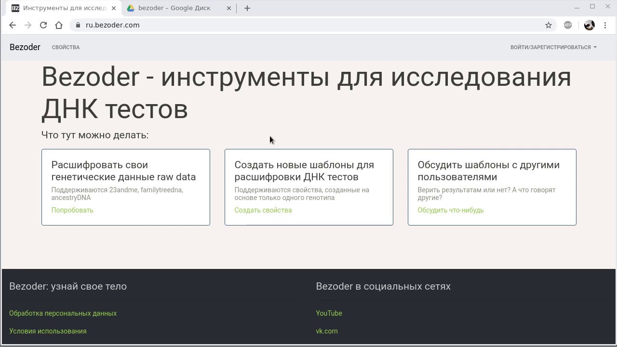
Task: Open the Свойства menu item
Action: 66,47
